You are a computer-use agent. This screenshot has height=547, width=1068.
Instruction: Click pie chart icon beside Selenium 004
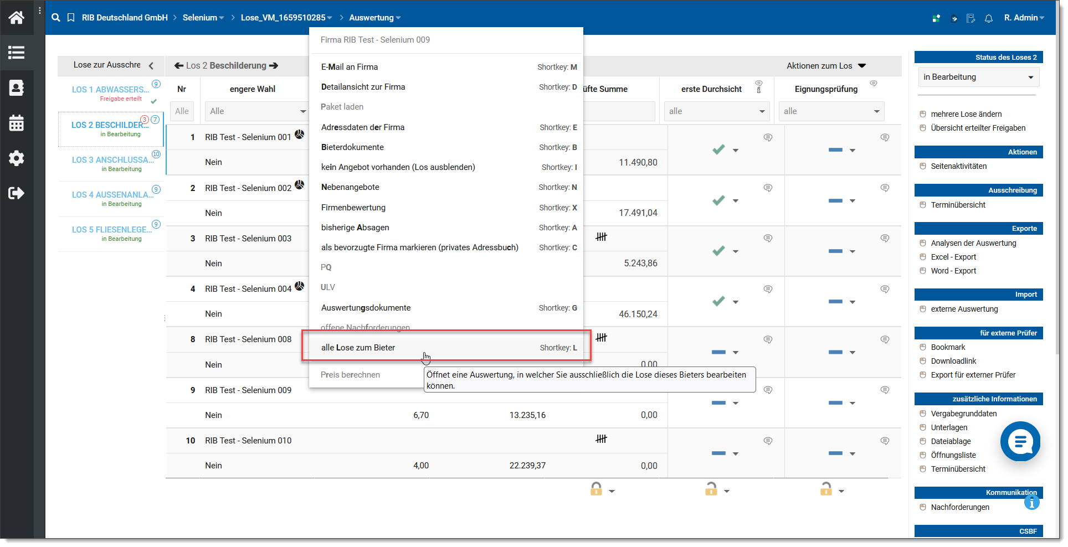pos(299,286)
